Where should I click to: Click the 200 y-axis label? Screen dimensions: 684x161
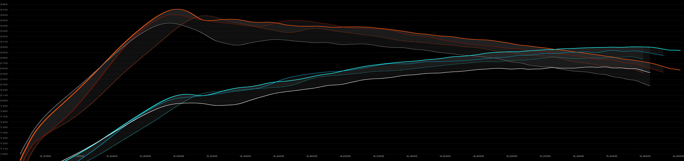click(4, 101)
